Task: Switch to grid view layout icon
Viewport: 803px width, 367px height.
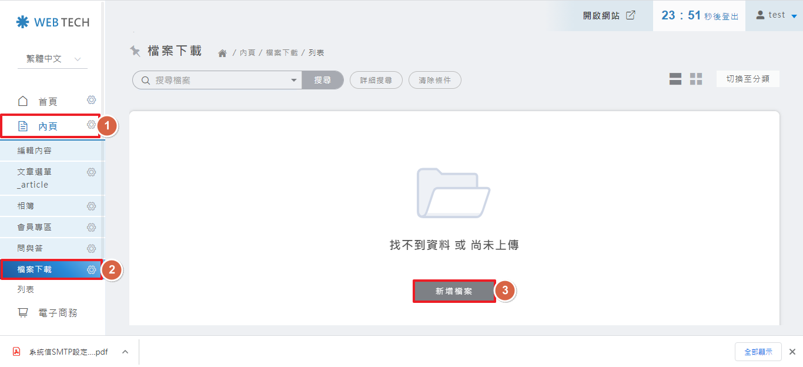Action: click(x=696, y=79)
